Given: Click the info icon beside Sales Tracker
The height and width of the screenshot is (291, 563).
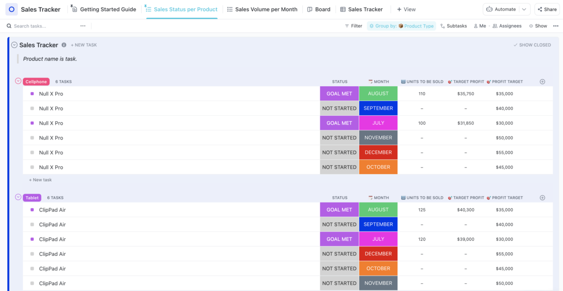Looking at the screenshot, I should tap(64, 45).
